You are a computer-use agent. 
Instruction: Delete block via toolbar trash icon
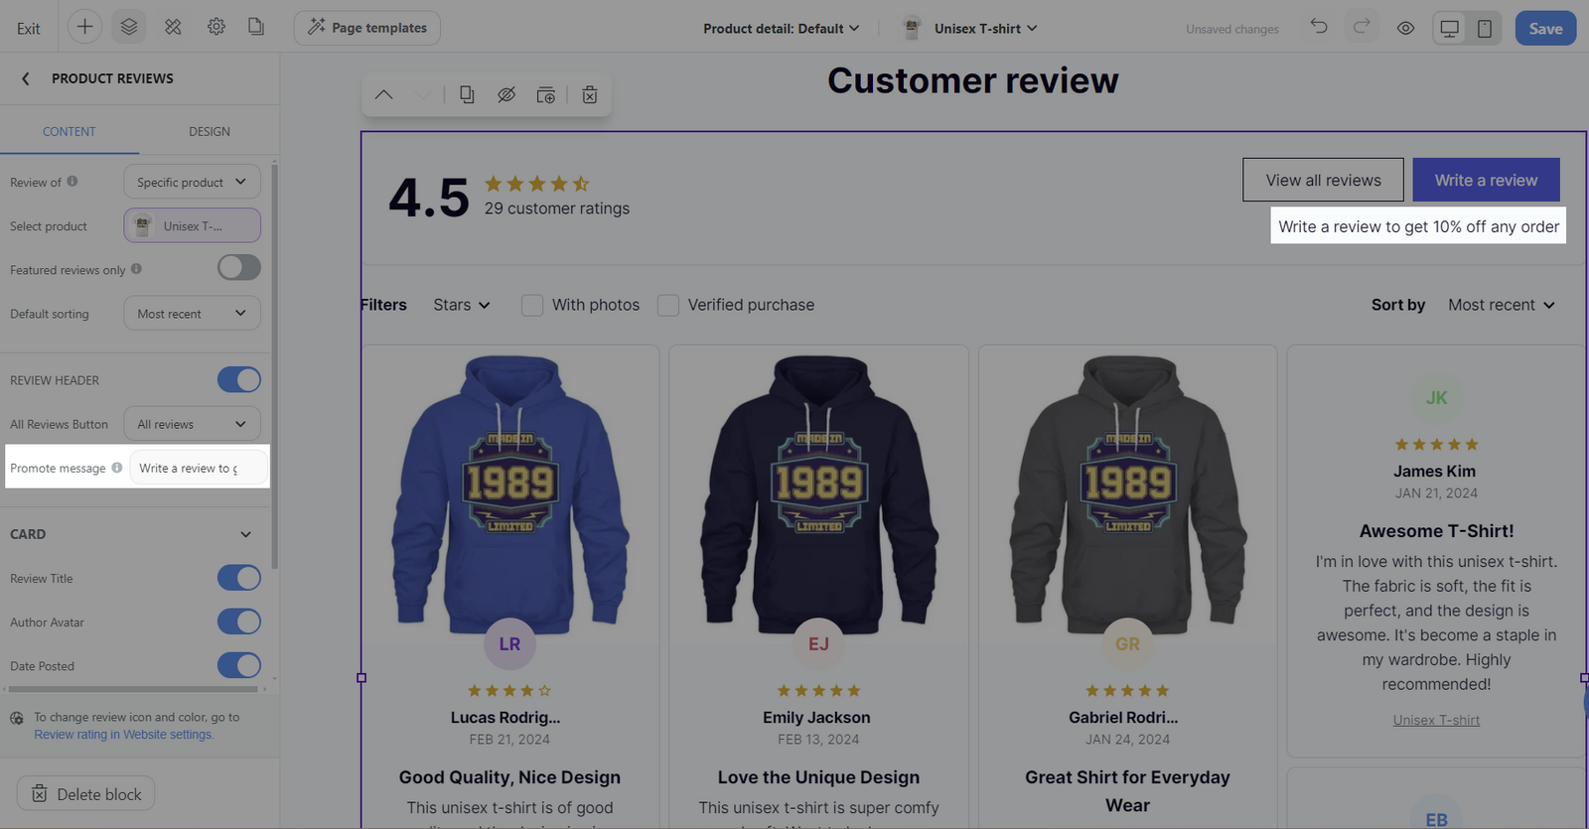coord(590,94)
